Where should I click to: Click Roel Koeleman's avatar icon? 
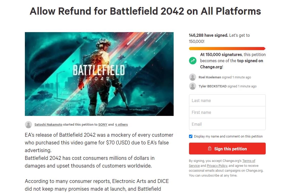pyautogui.click(x=193, y=77)
